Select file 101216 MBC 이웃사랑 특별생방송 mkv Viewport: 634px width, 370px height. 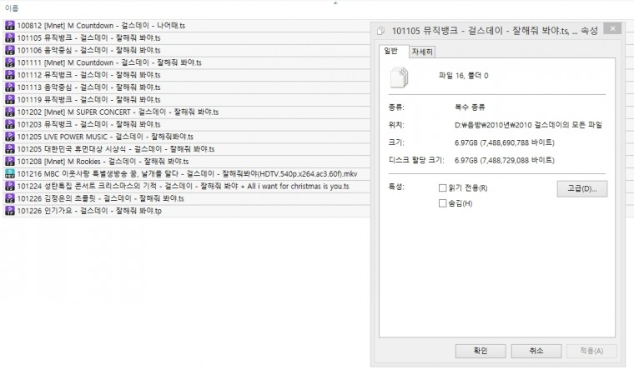pos(187,173)
